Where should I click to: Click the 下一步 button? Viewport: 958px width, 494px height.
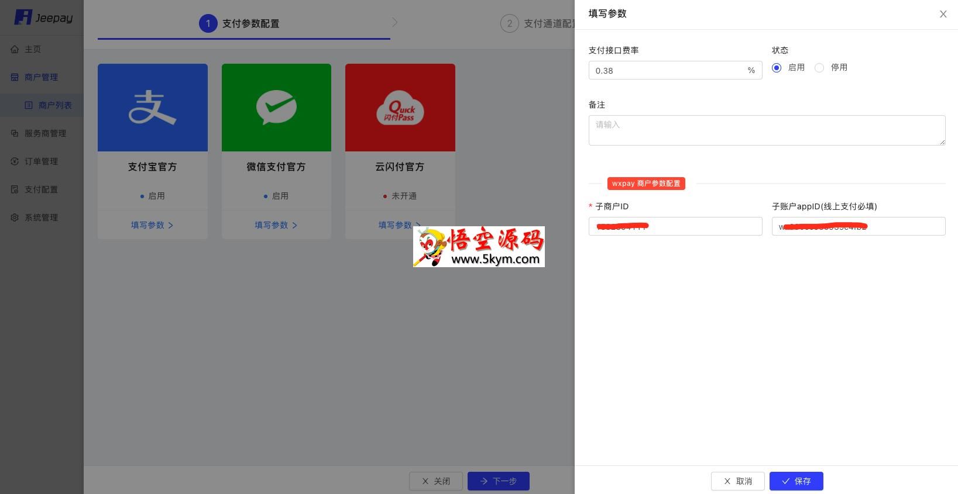pyautogui.click(x=499, y=481)
